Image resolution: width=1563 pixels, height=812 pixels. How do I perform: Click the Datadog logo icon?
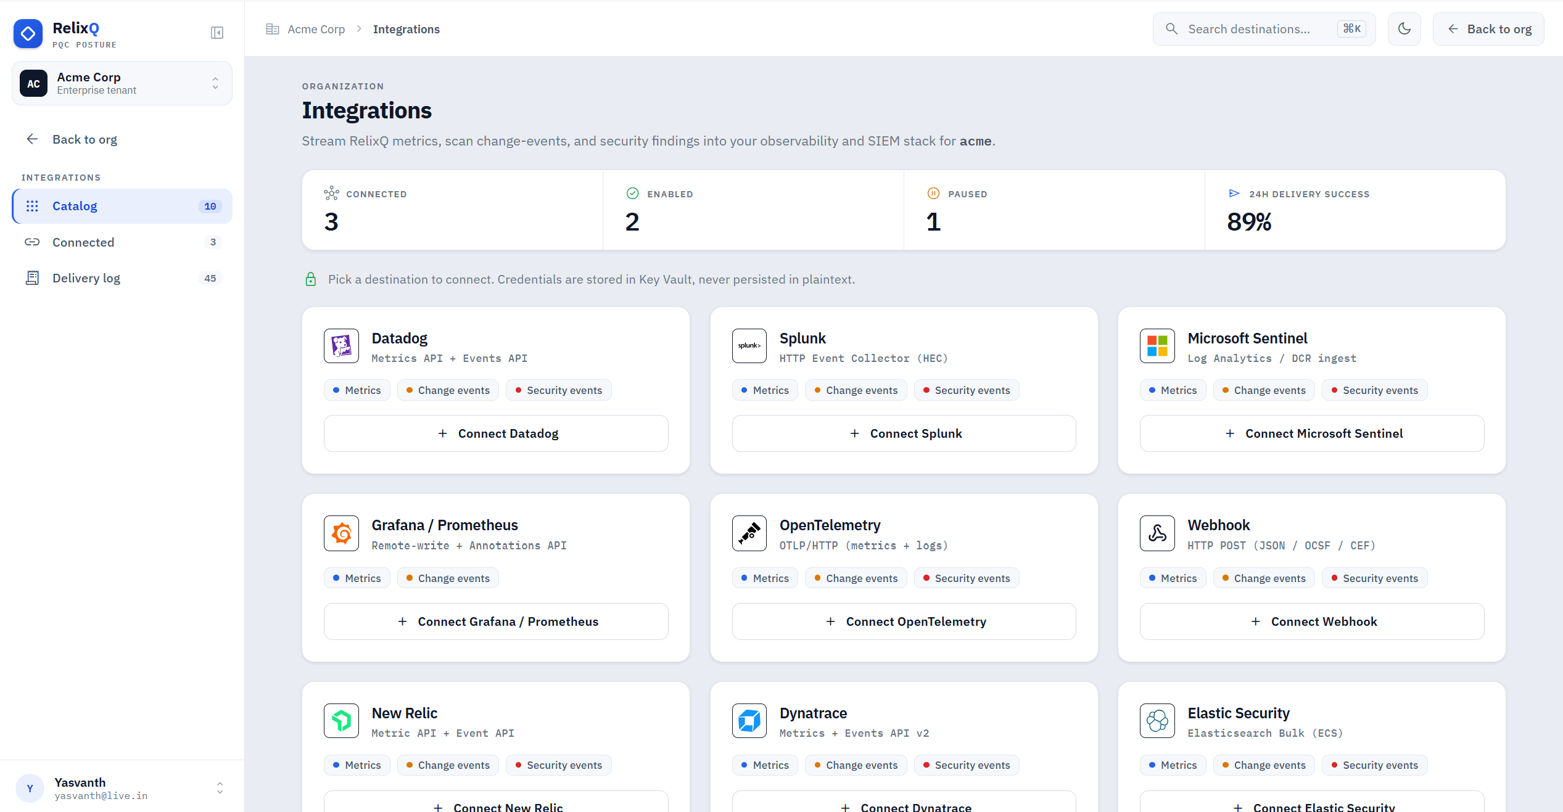coord(341,346)
